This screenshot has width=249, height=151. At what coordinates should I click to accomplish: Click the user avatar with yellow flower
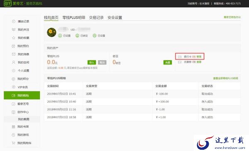(x=51, y=32)
